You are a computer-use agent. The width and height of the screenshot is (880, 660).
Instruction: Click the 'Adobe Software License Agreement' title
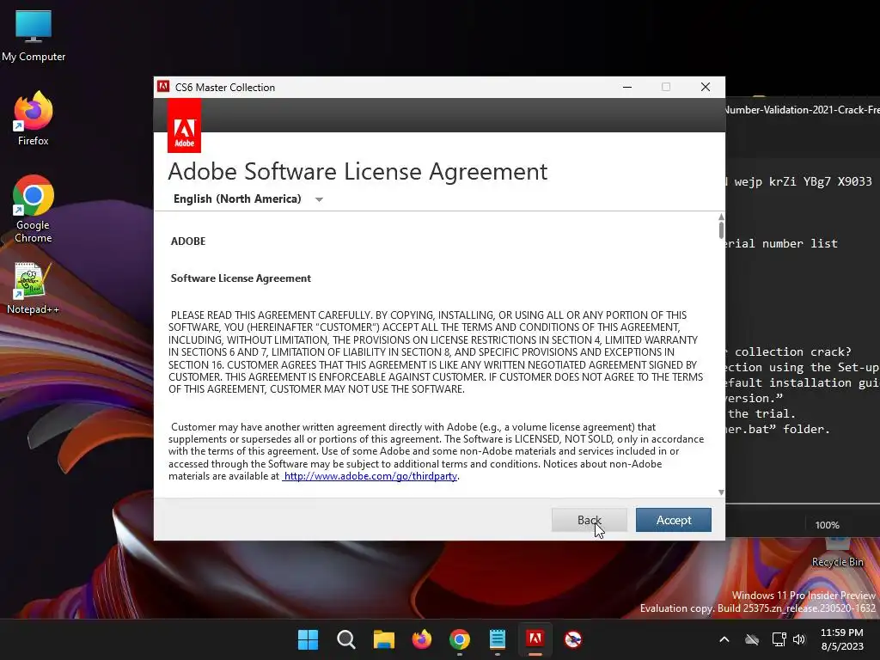[x=357, y=172]
